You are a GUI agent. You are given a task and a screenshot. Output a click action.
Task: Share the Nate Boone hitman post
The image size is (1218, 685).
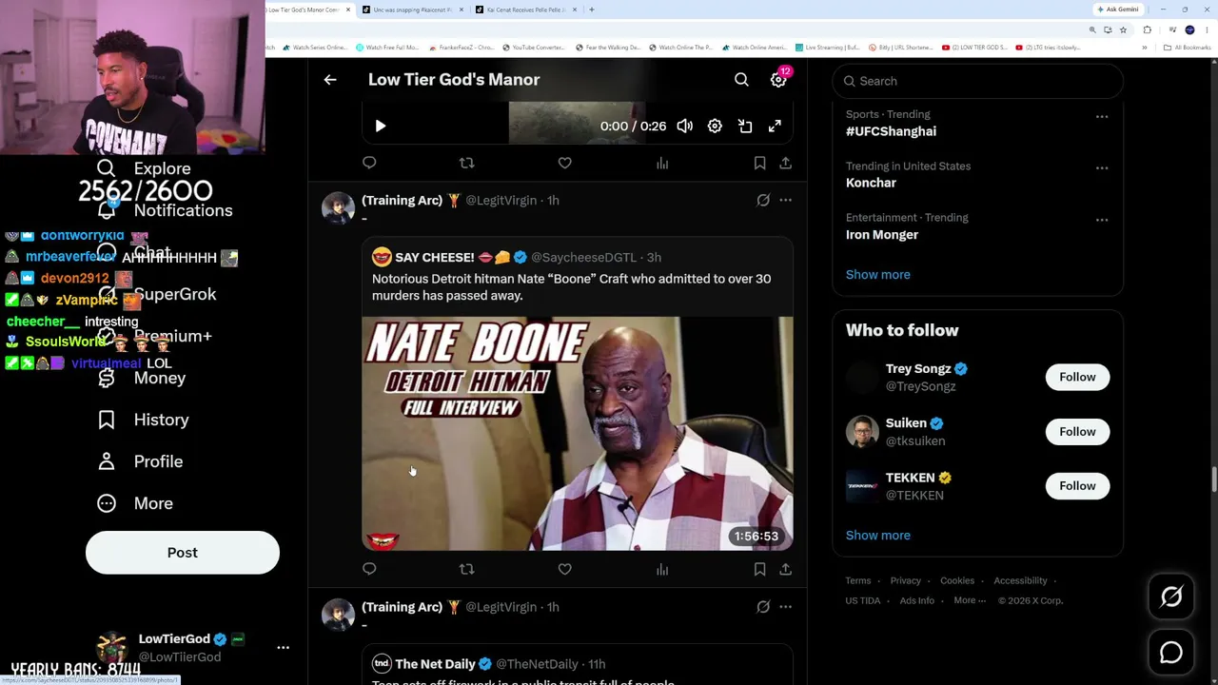pos(785,569)
